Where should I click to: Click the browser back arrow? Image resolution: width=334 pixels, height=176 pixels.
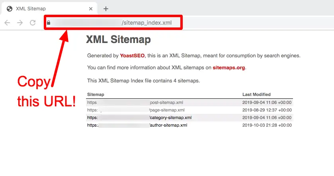pyautogui.click(x=7, y=23)
